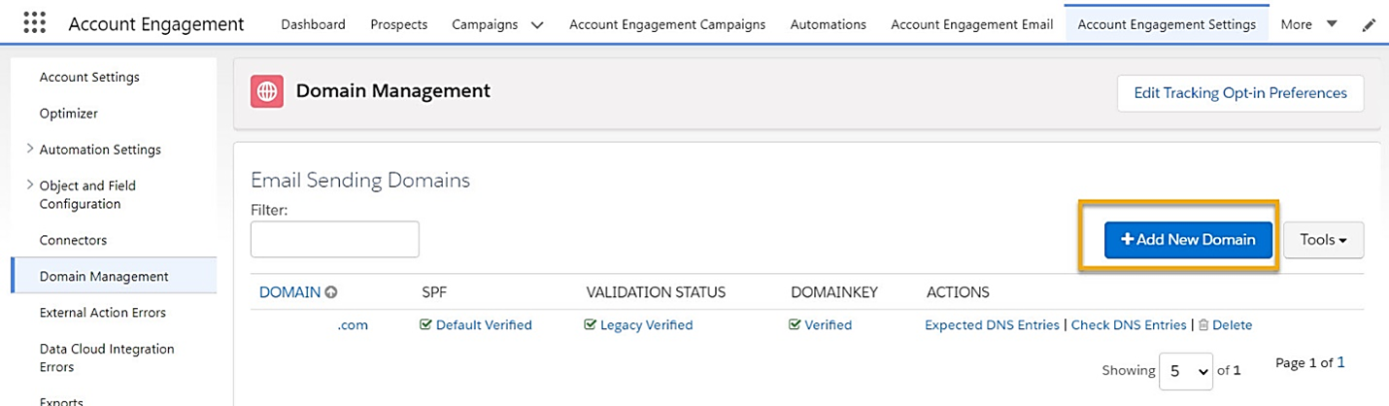This screenshot has width=1389, height=406.
Task: Open the Campaigns tab dropdown chevron
Action: 537,25
